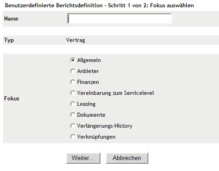Select the Verlängerungs-History radio button

coord(73,126)
